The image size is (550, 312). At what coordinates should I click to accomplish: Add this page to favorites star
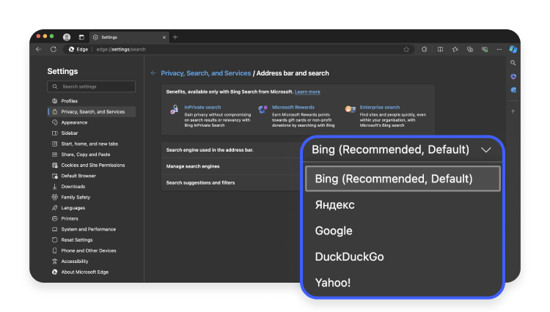[406, 49]
